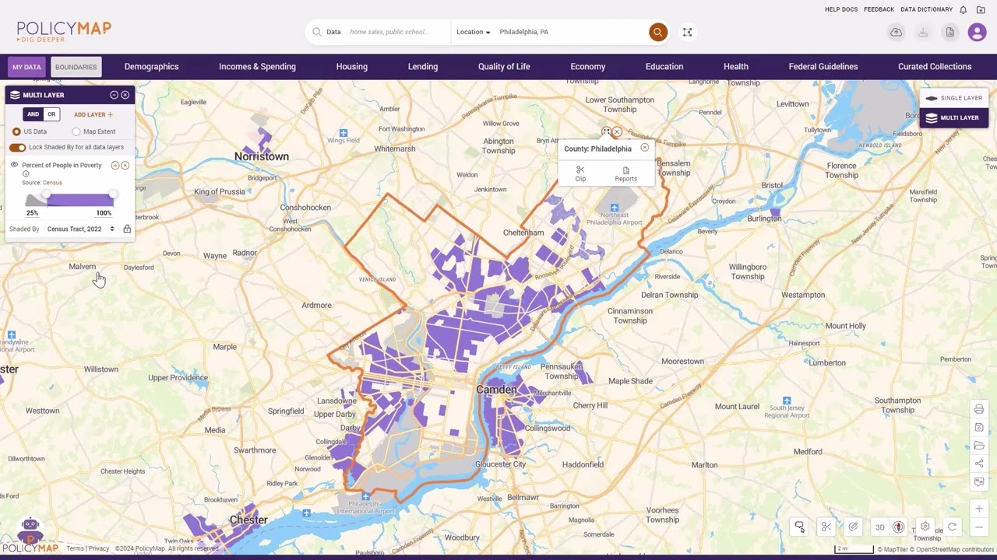Click the quote annotation icon in side toolbar
The image size is (997, 560).
979,482
